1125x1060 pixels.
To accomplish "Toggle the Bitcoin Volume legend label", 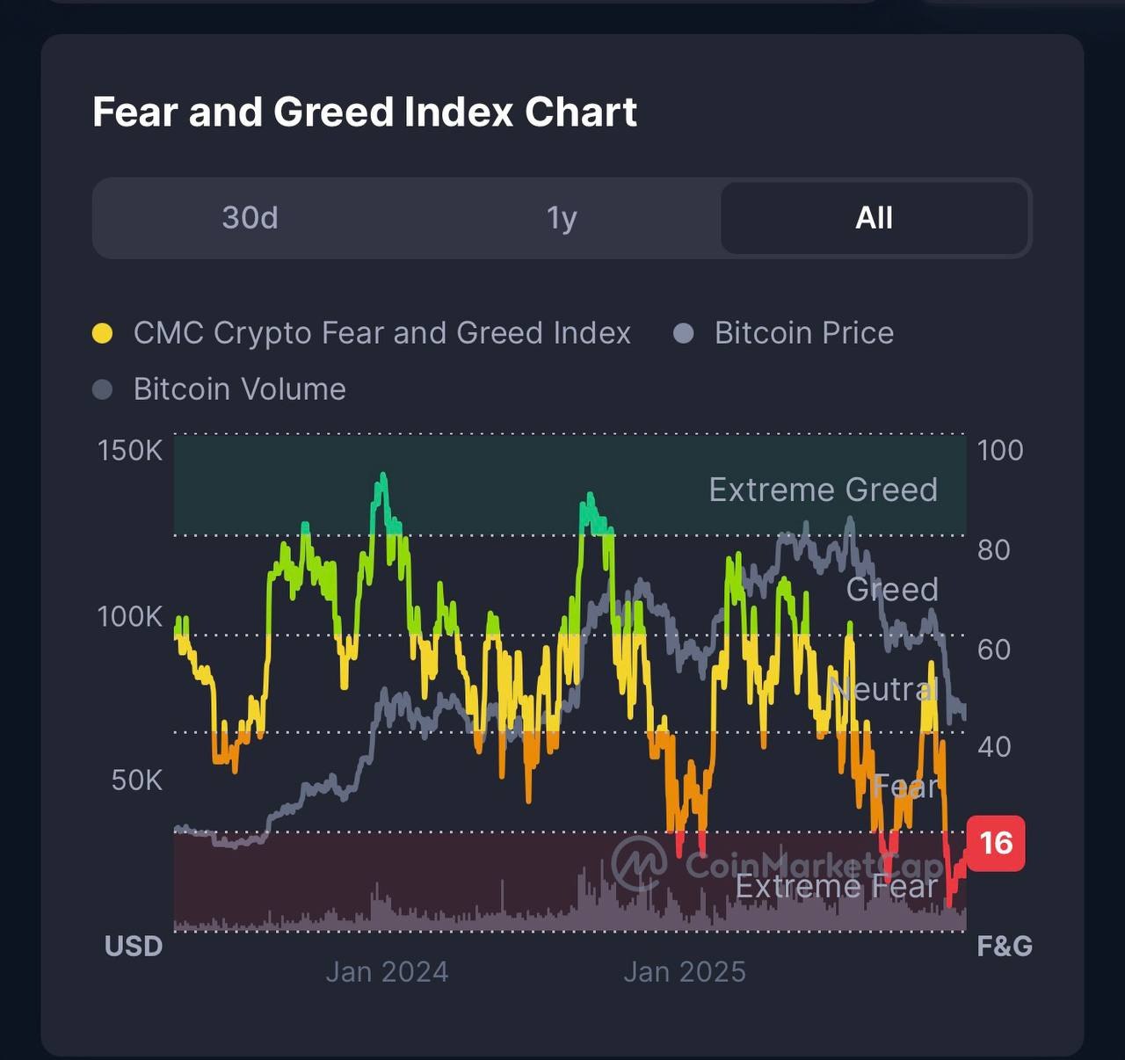I will (239, 389).
